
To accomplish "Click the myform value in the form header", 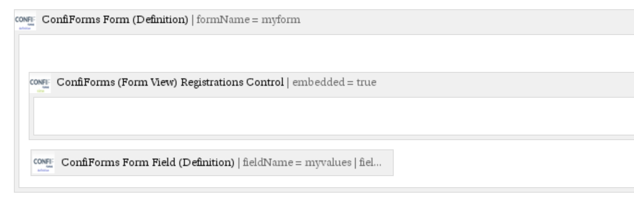I will (281, 20).
